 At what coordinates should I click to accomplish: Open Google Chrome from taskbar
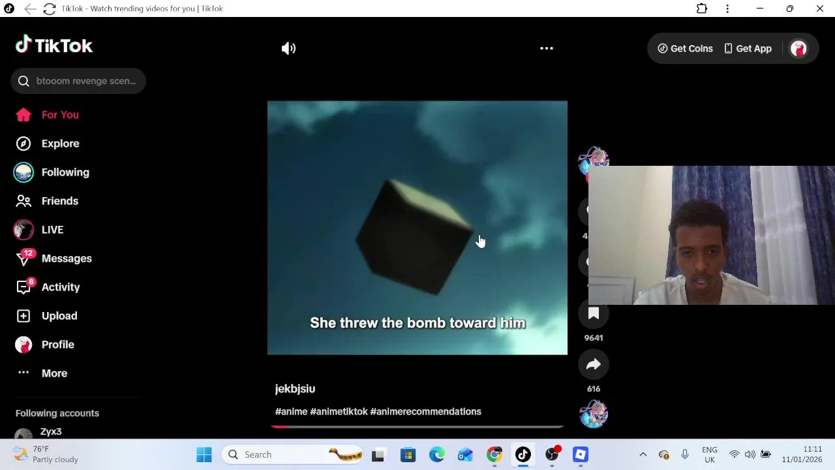point(494,454)
